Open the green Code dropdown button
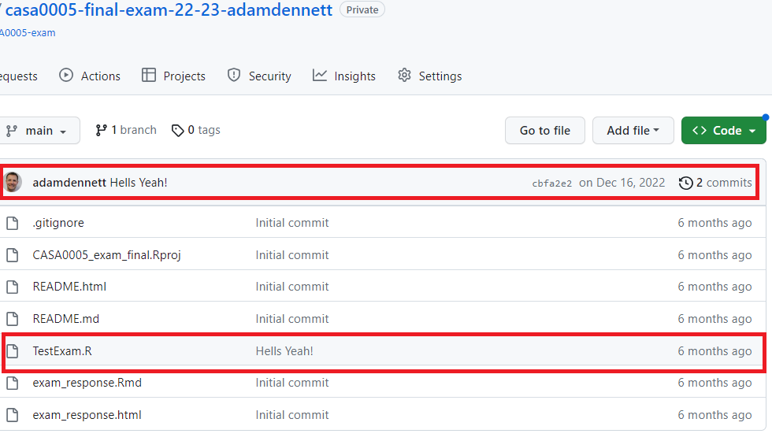Screen dimensions: 772x441 723,131
